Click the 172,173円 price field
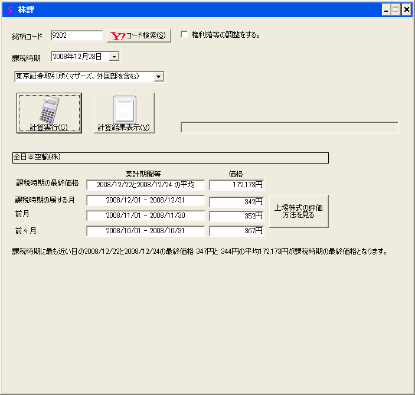Image resolution: width=415 pixels, height=395 pixels. click(236, 185)
